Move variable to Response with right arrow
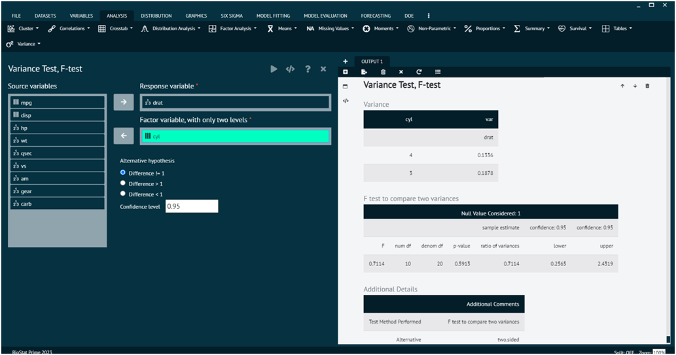Image resolution: width=676 pixels, height=355 pixels. (124, 102)
